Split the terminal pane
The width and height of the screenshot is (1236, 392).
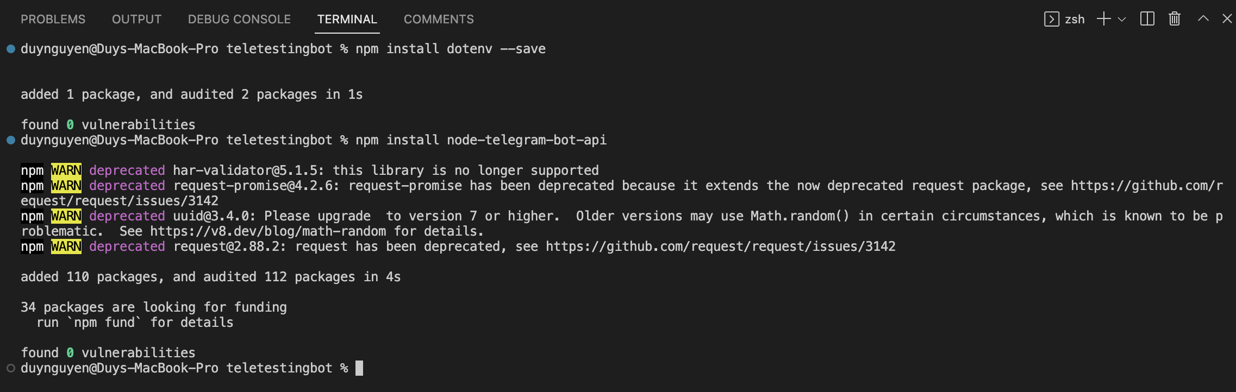coord(1147,20)
